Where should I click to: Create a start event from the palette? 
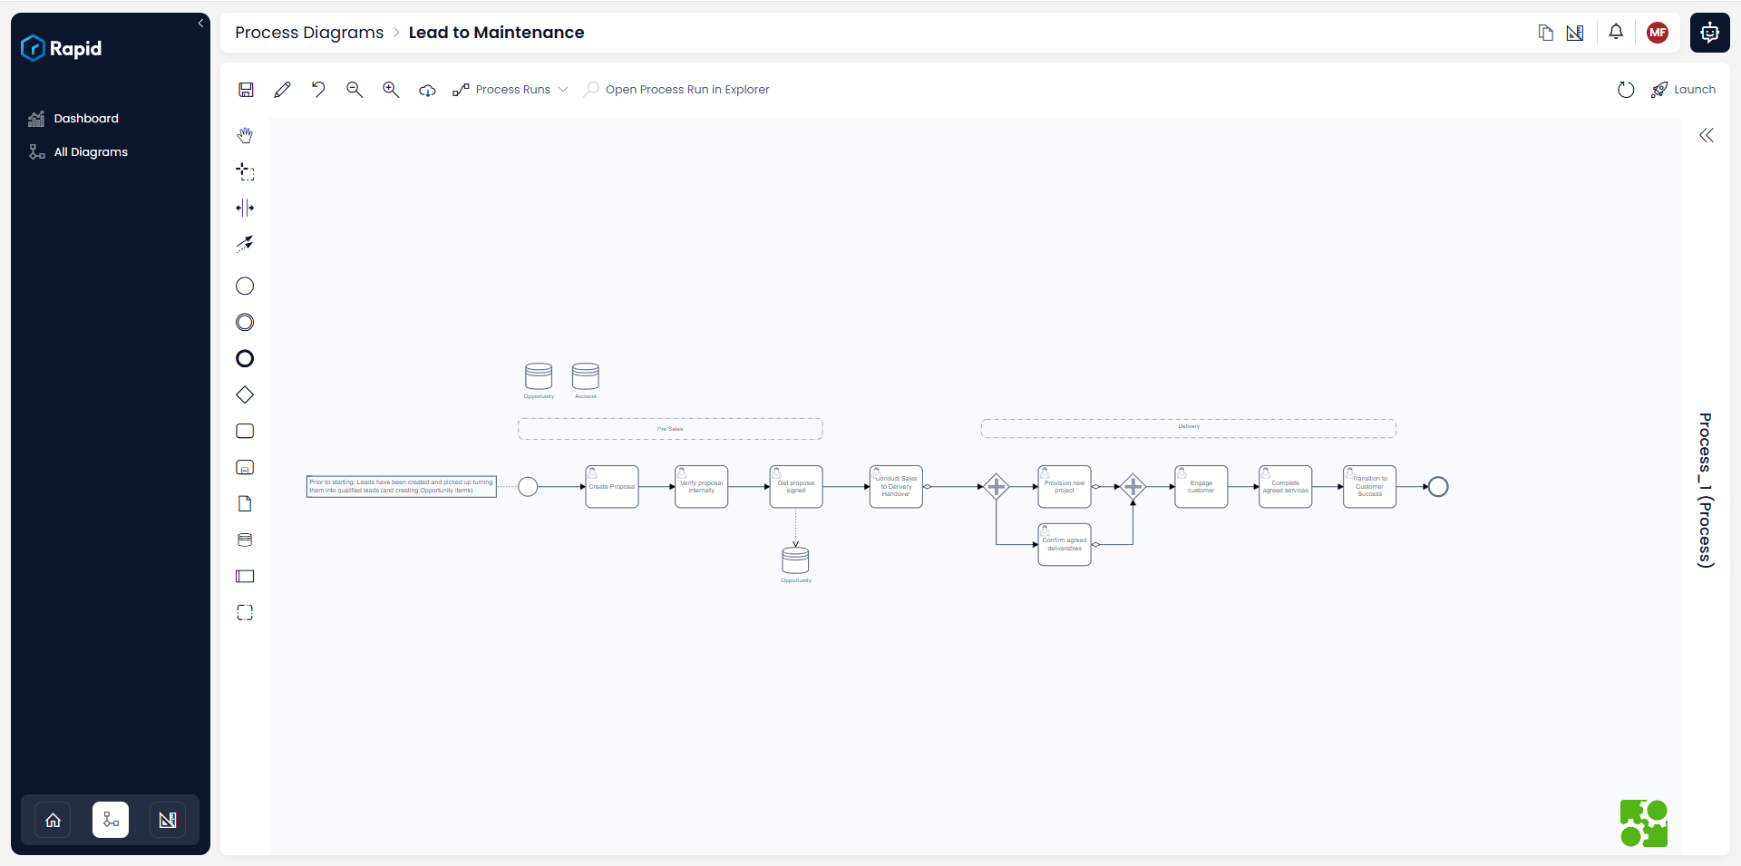click(245, 287)
